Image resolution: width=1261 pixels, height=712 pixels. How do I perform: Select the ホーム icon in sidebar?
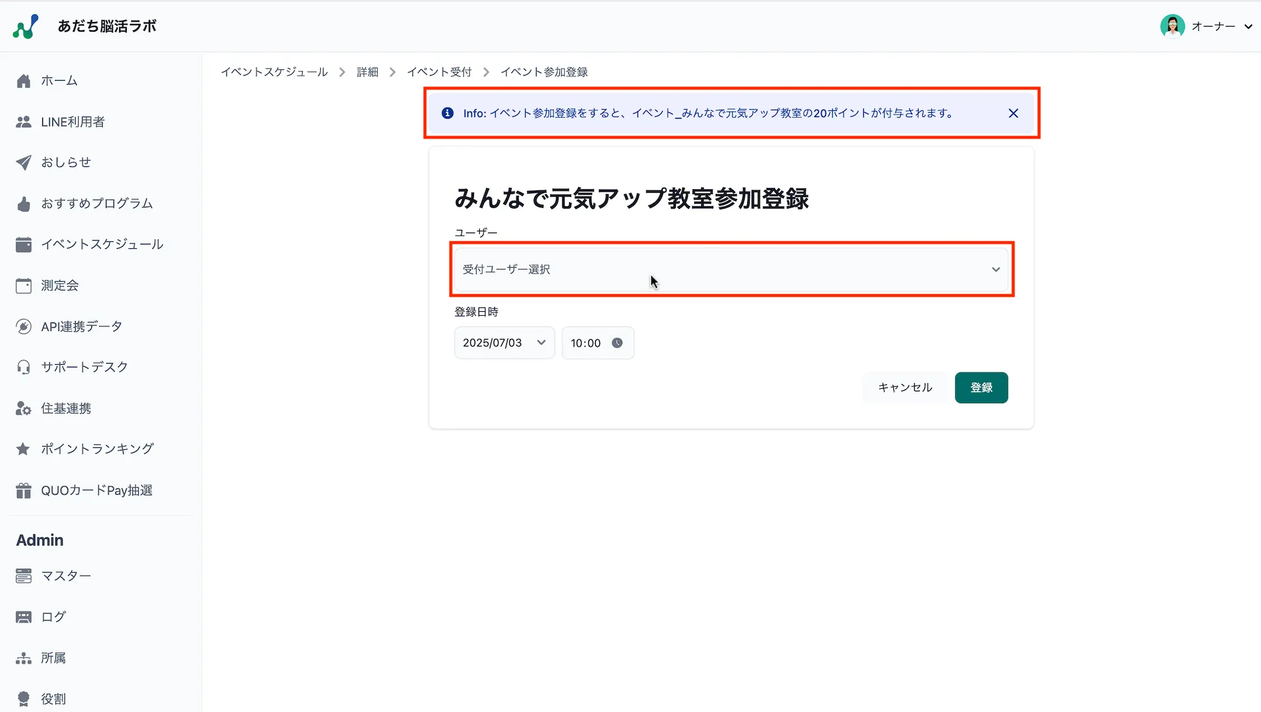pyautogui.click(x=23, y=81)
